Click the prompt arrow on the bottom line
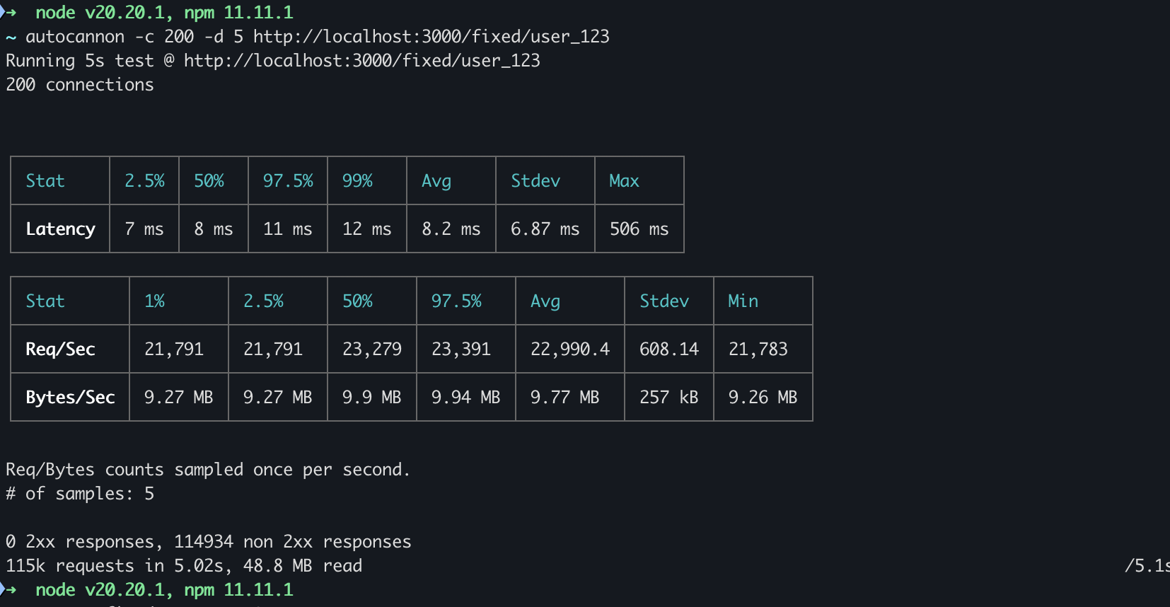 [x=10, y=590]
